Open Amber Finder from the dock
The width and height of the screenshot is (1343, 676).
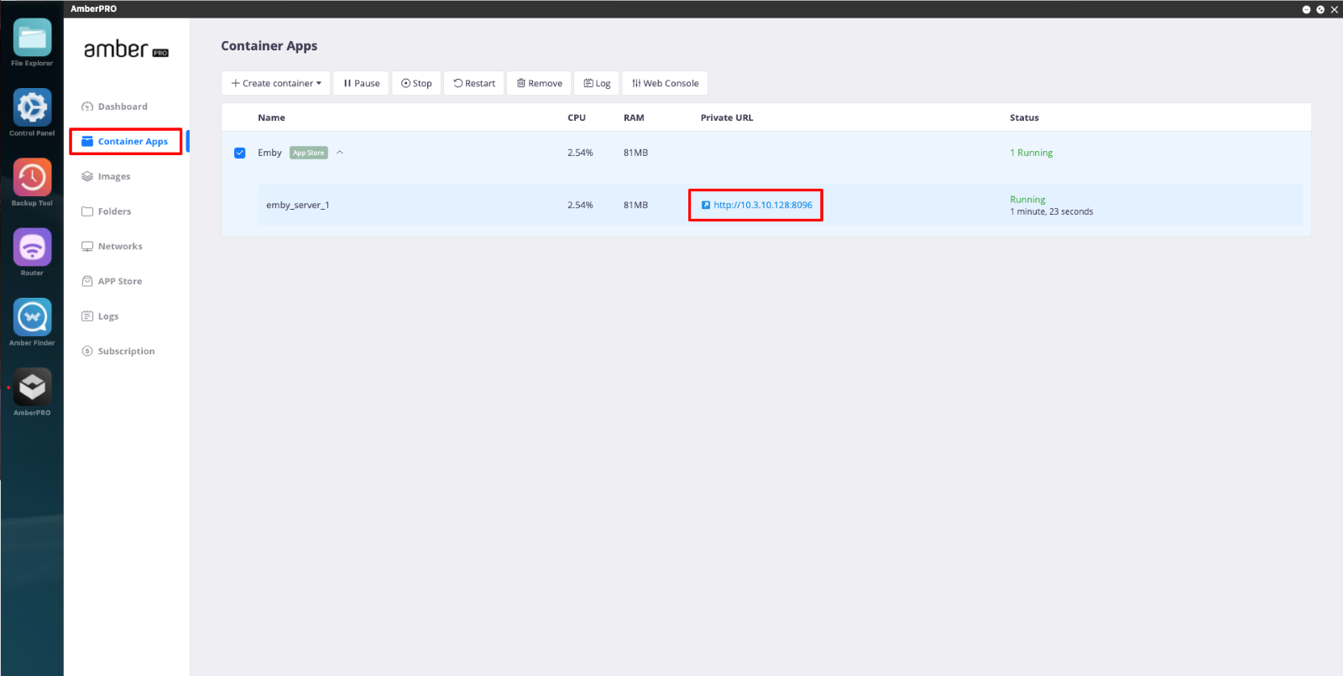click(x=32, y=317)
